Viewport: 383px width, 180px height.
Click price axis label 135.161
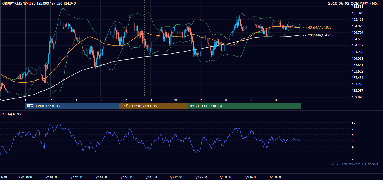coord(357,19)
